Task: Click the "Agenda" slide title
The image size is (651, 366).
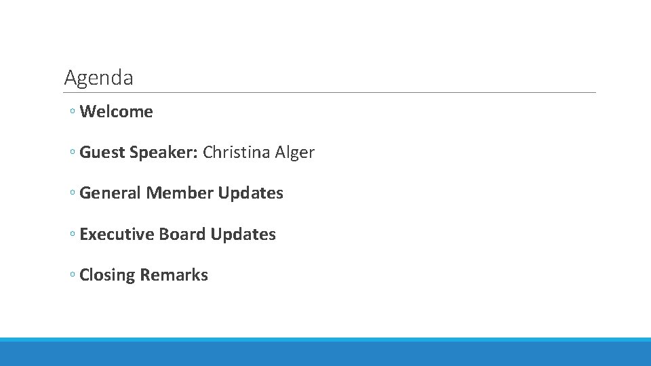Action: [x=99, y=78]
